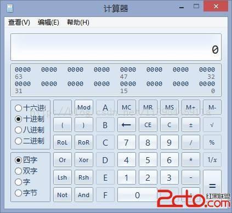Open the 编辑(E) menu
The image size is (232, 213).
[x=48, y=22]
